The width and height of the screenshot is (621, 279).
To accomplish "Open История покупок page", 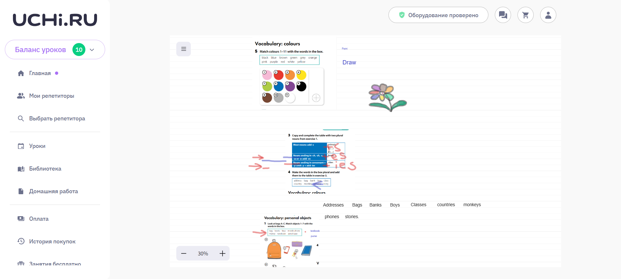I will point(52,241).
